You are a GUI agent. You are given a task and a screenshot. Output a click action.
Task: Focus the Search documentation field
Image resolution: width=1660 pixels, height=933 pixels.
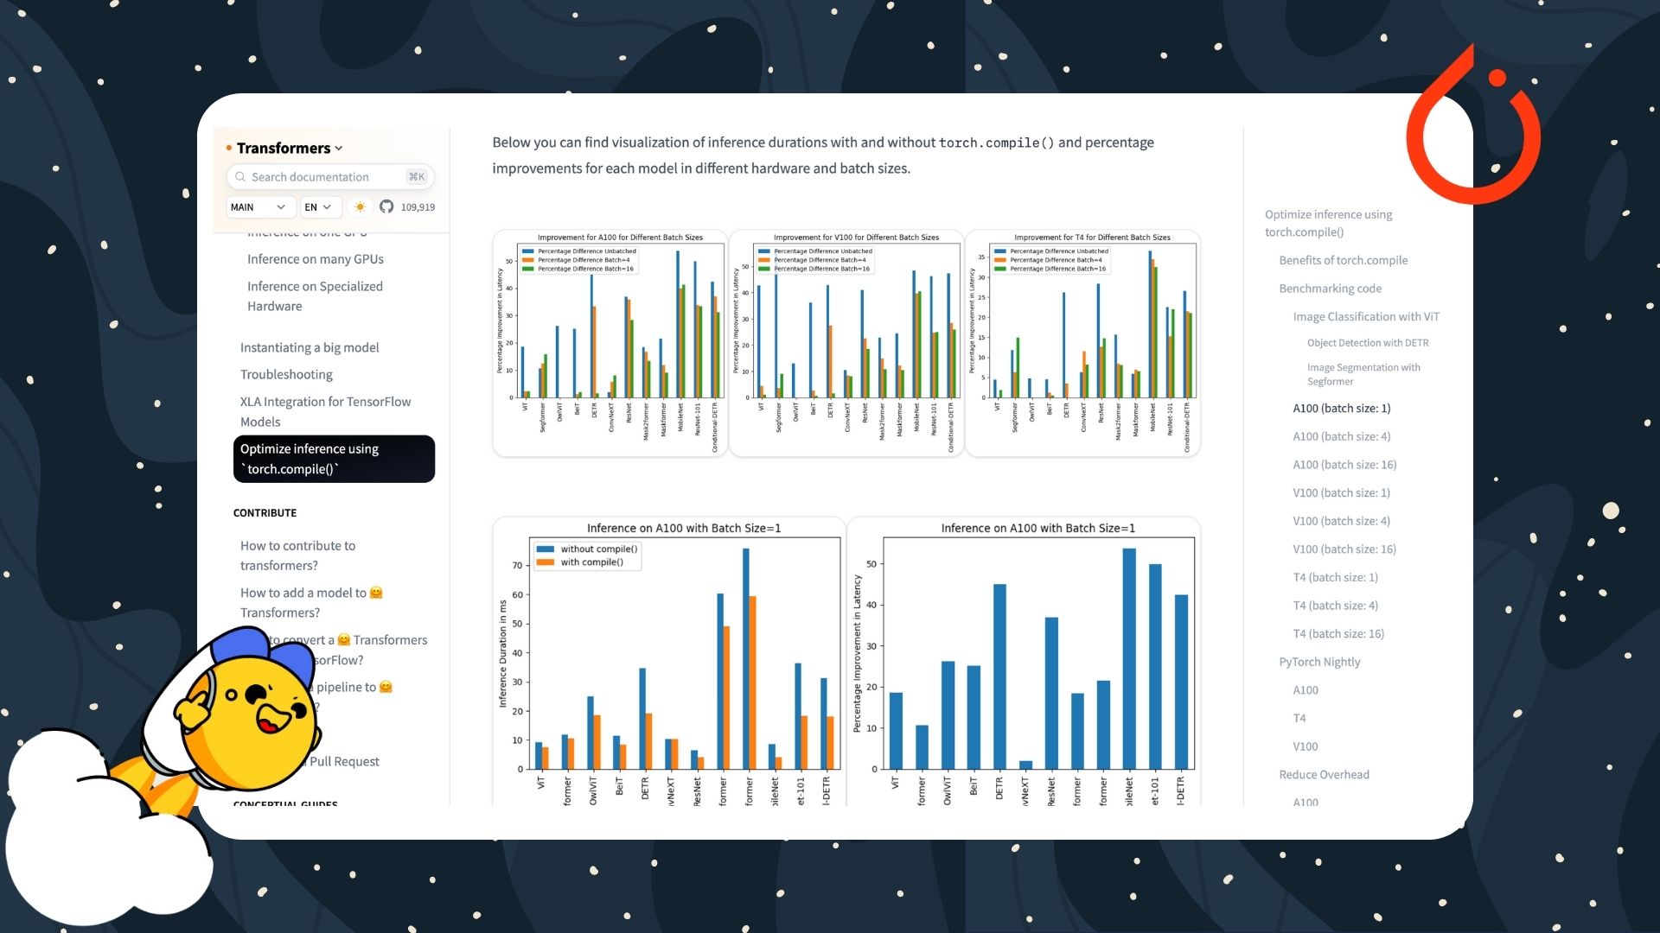coord(330,177)
